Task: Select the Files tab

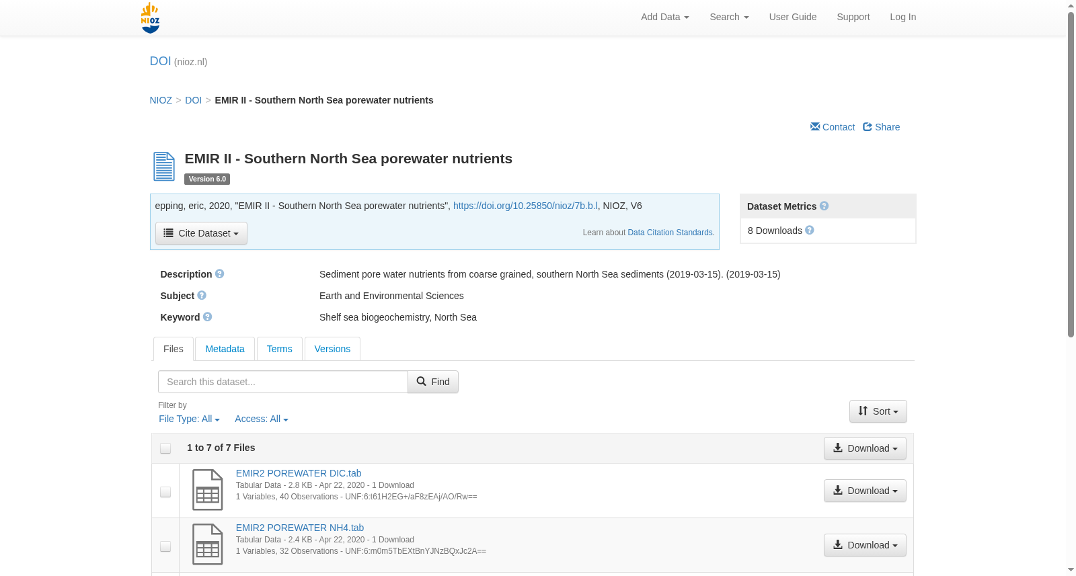Action: tap(174, 349)
